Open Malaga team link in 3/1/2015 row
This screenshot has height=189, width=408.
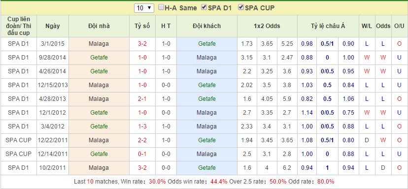click(99, 44)
